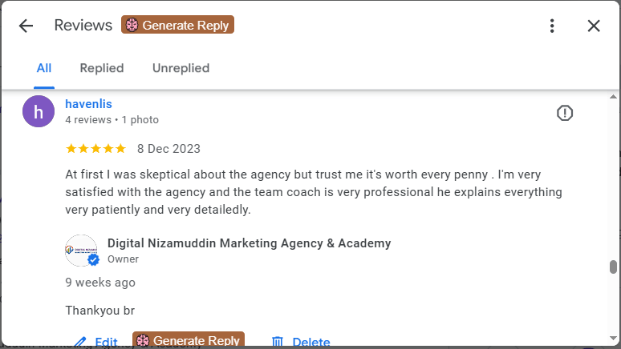Viewport: 621px width, 349px height.
Task: Open the havenlis reviewer profile link
Action: (88, 104)
